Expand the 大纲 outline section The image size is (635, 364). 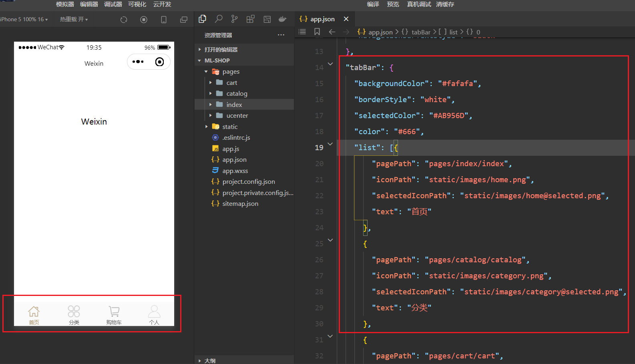pyautogui.click(x=244, y=360)
